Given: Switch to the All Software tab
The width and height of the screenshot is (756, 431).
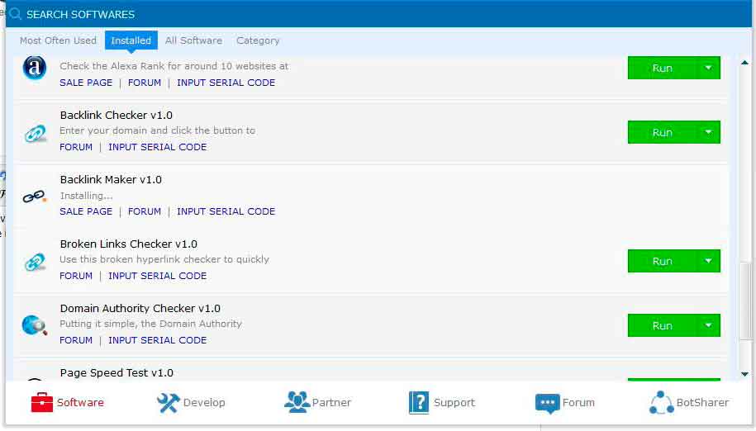Looking at the screenshot, I should tap(193, 40).
